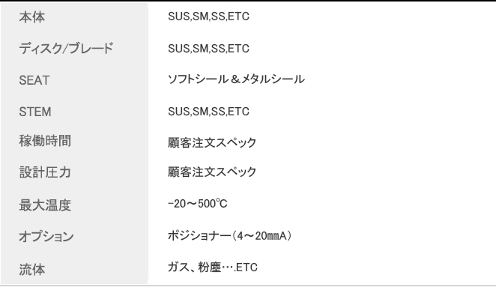Select the SUS,SM,SS,ETC value beside ディスク/ブレード

(x=208, y=49)
